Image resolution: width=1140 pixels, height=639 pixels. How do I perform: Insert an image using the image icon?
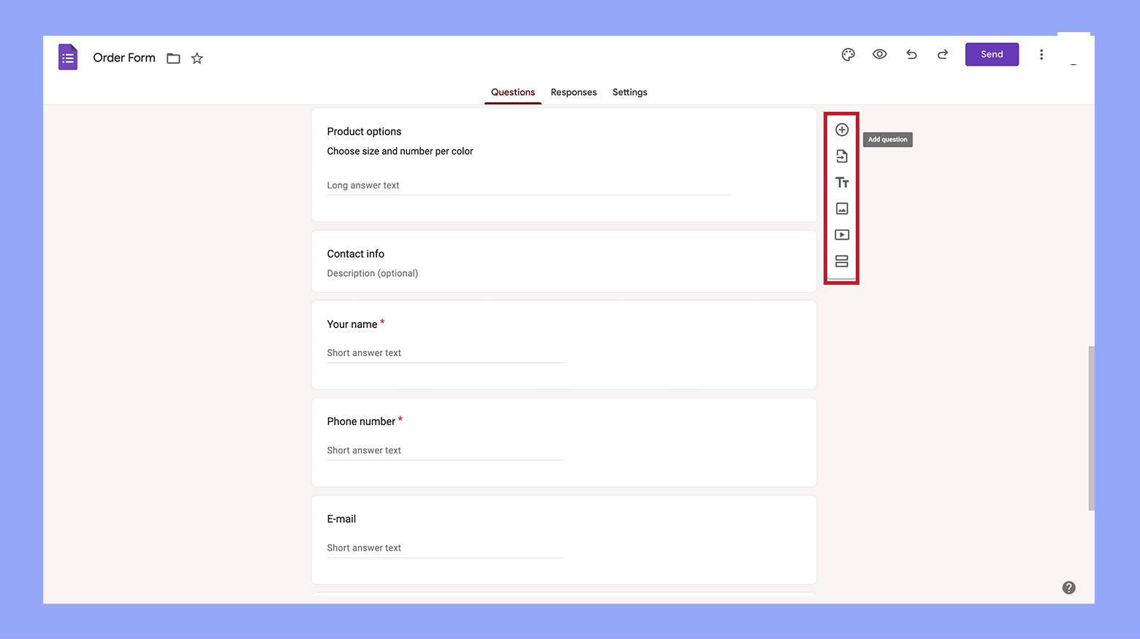point(841,208)
